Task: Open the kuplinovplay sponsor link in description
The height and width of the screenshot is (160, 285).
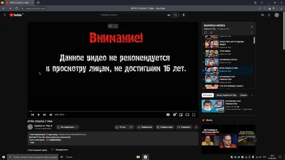Action: tap(53, 140)
